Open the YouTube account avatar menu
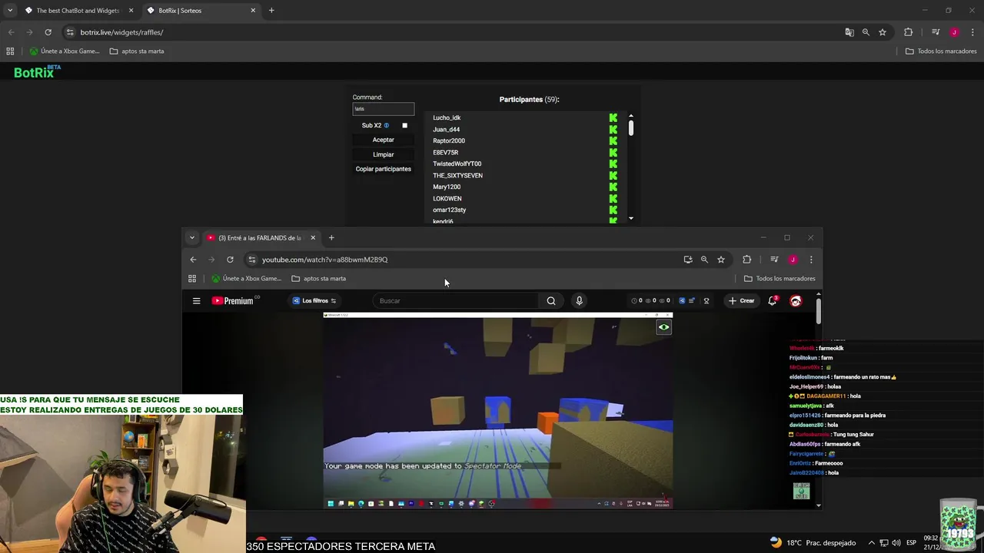This screenshot has width=984, height=553. [796, 301]
